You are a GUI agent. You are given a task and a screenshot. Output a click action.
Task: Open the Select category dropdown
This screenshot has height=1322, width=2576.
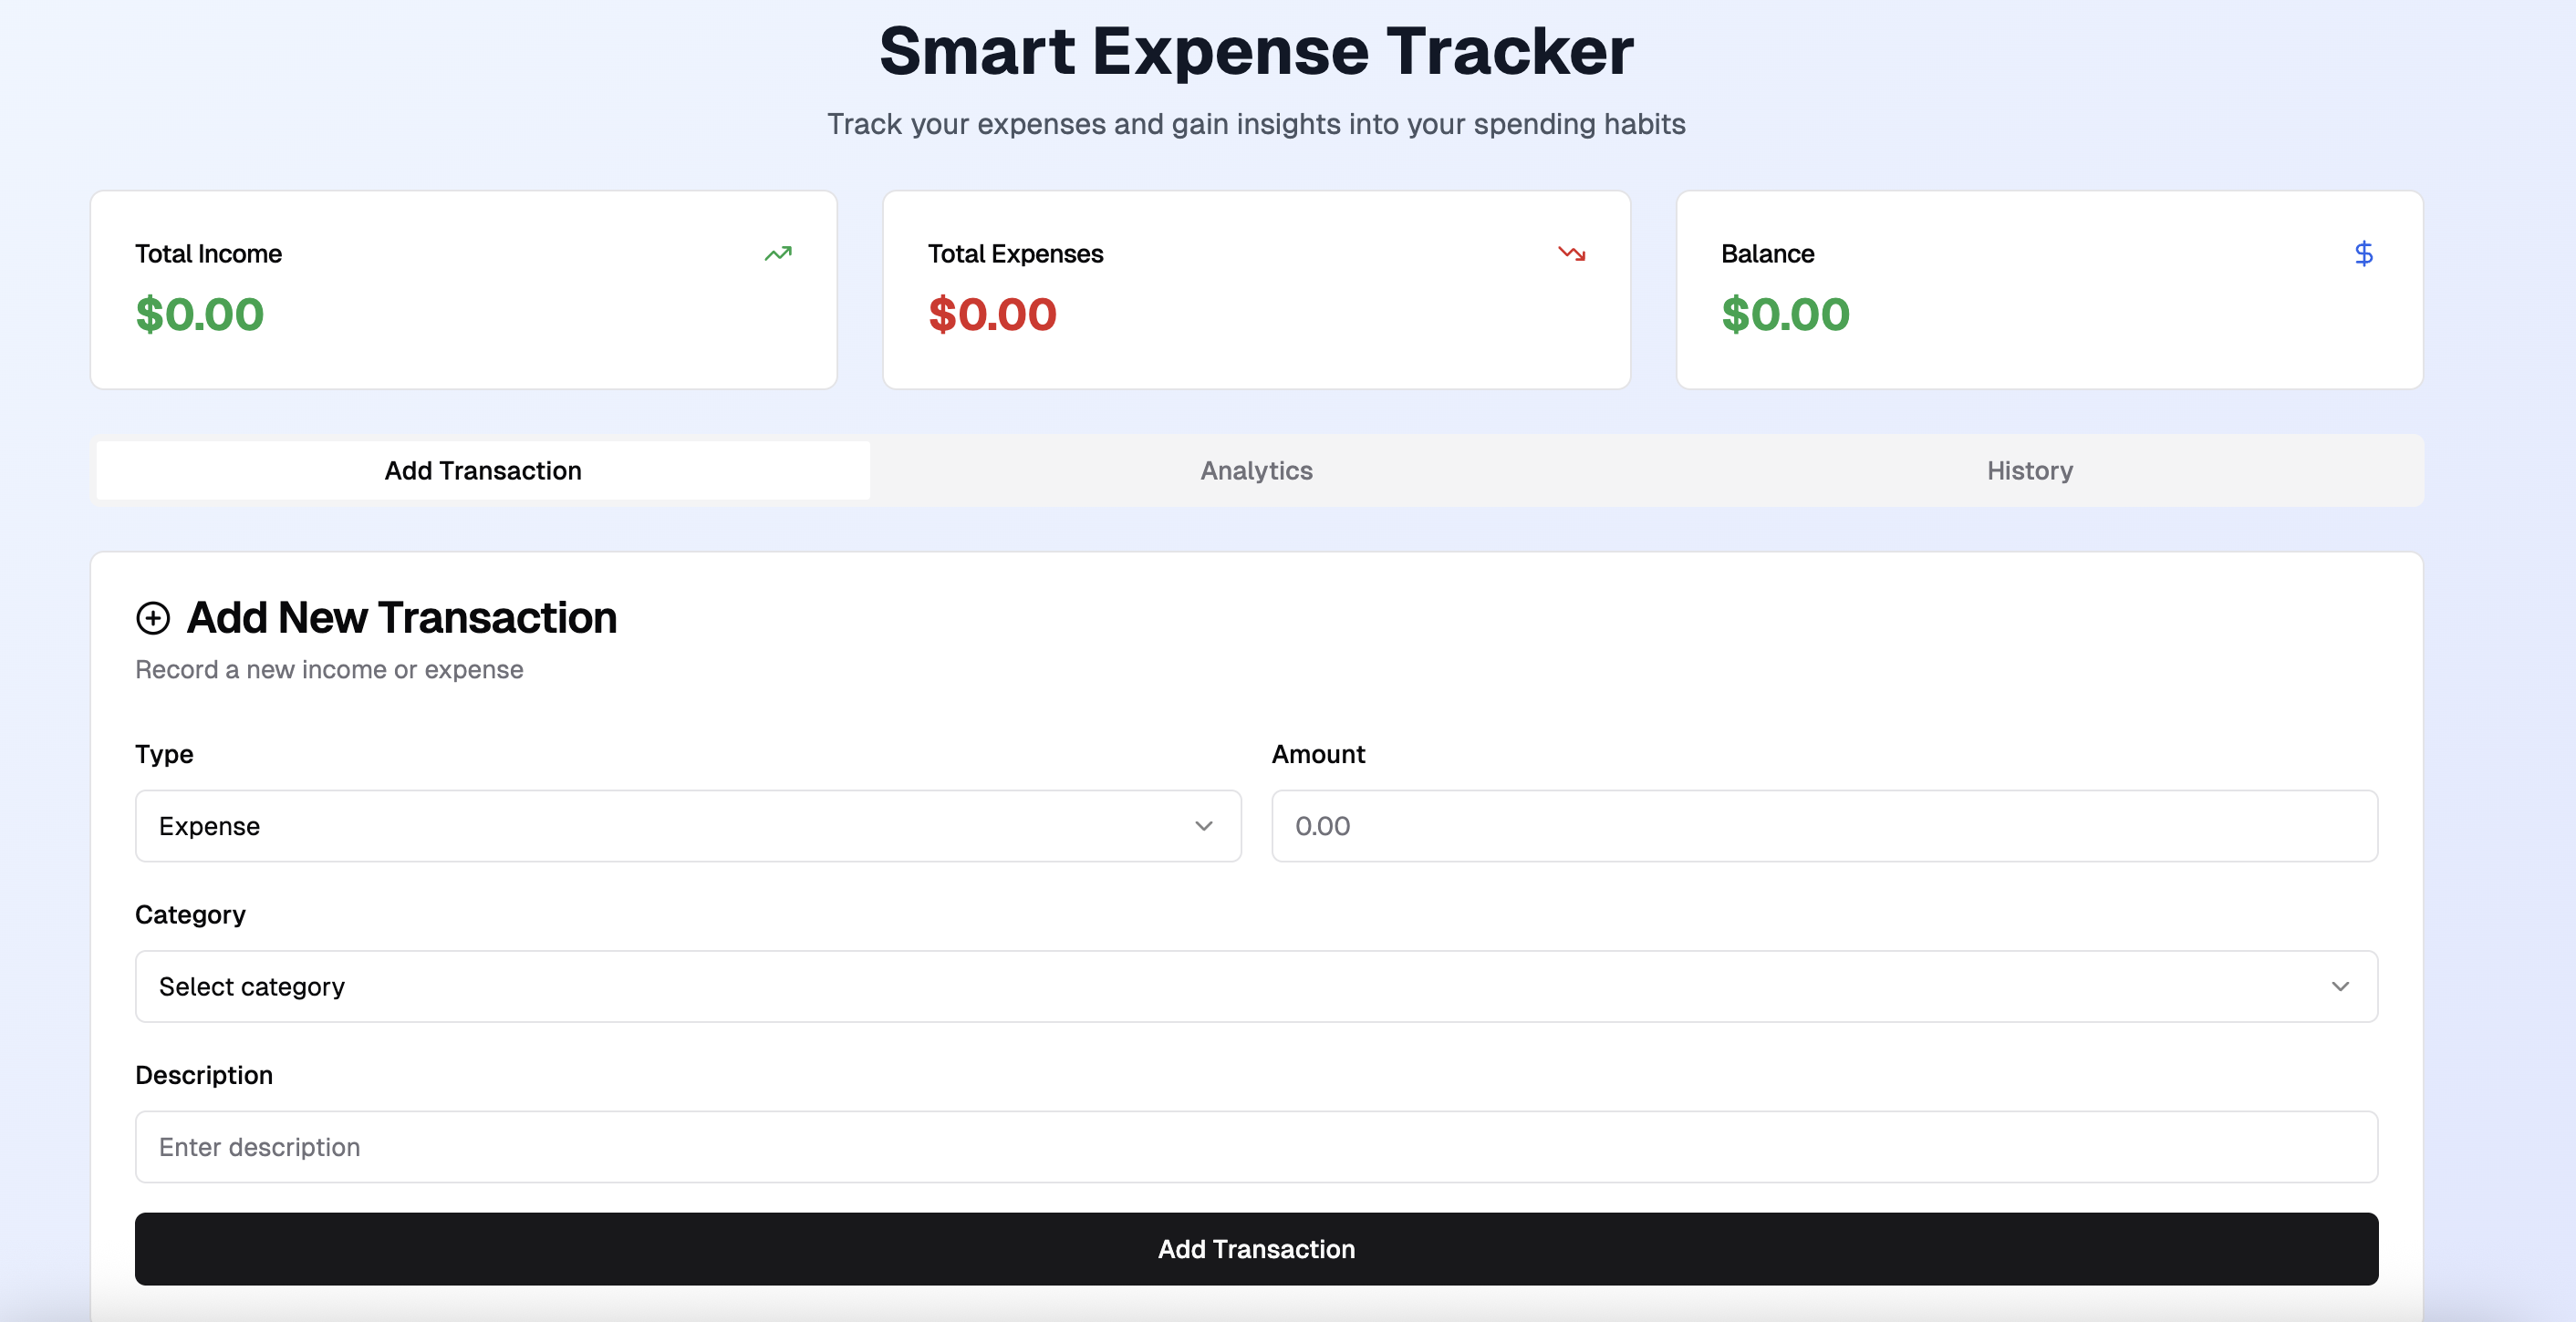point(1256,986)
